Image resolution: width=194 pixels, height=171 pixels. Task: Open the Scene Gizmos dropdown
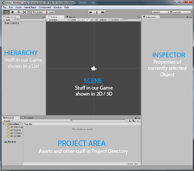click(116, 20)
